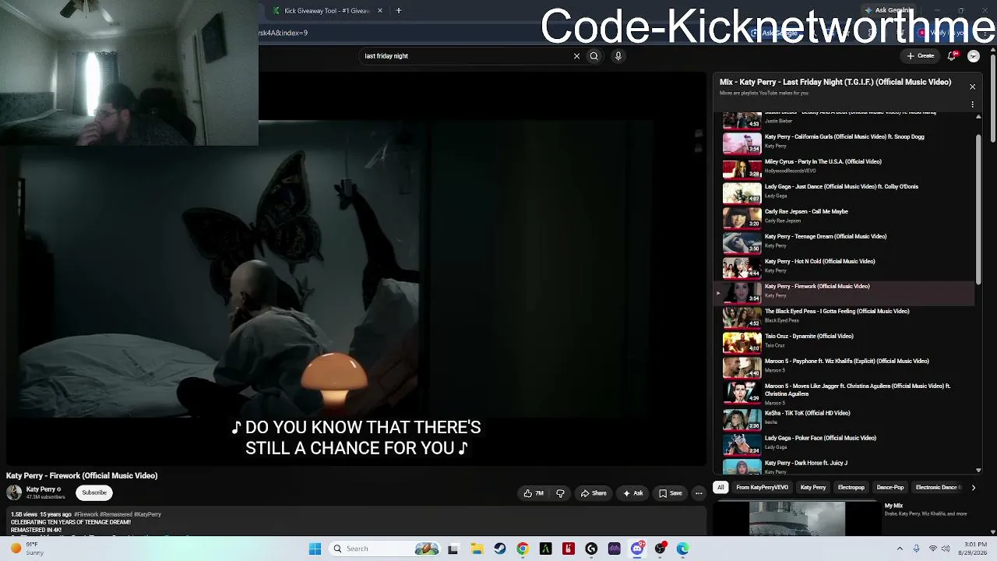The height and width of the screenshot is (561, 997).
Task: Open network settings in system tray
Action: (933, 549)
